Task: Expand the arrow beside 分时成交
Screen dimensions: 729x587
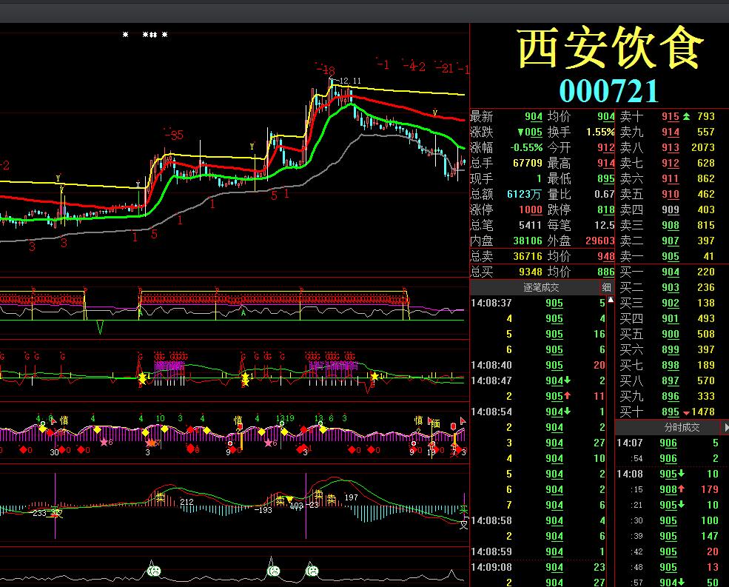Action: (726, 427)
